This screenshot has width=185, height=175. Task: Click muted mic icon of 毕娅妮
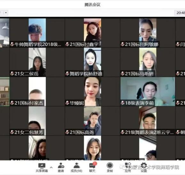coord(67,103)
